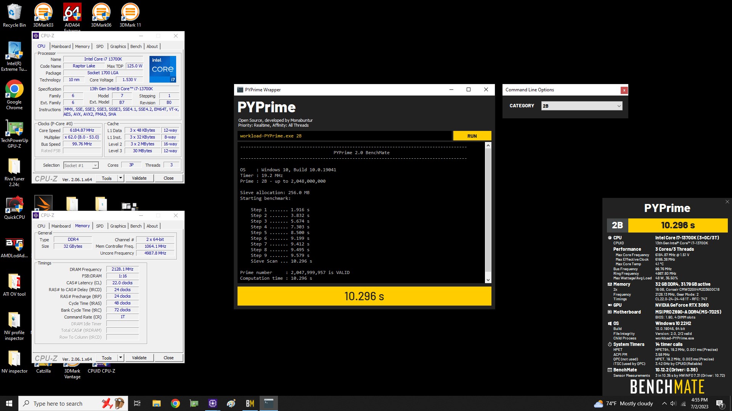Click Close in the bottom CPU-Z window
The height and width of the screenshot is (411, 732).
[169, 358]
